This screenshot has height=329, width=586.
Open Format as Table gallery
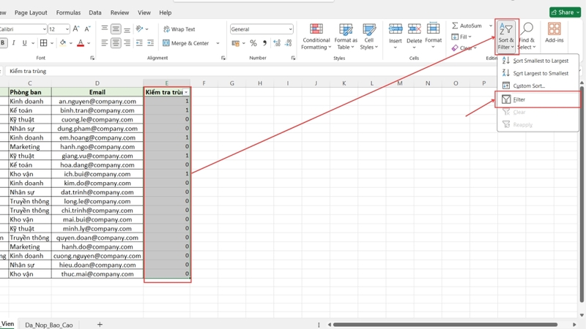(x=346, y=37)
